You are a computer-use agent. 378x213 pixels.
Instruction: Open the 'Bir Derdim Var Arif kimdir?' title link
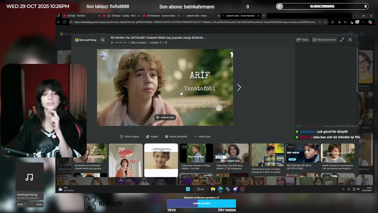(x=158, y=38)
